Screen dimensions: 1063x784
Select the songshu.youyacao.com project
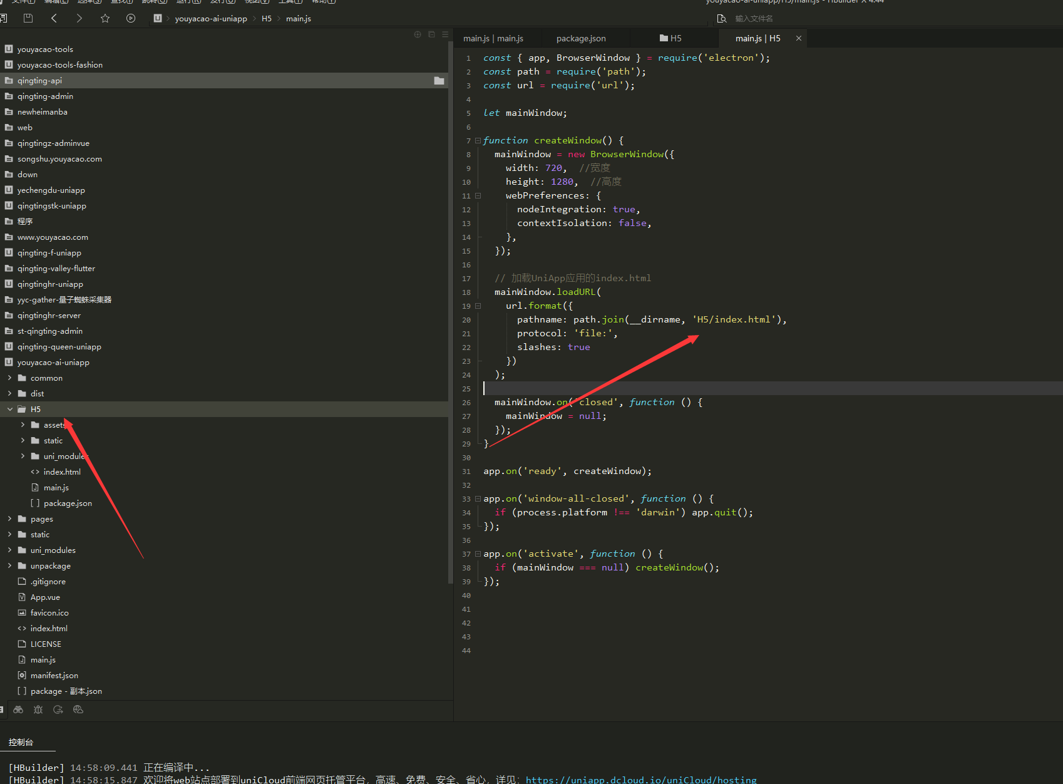59,158
